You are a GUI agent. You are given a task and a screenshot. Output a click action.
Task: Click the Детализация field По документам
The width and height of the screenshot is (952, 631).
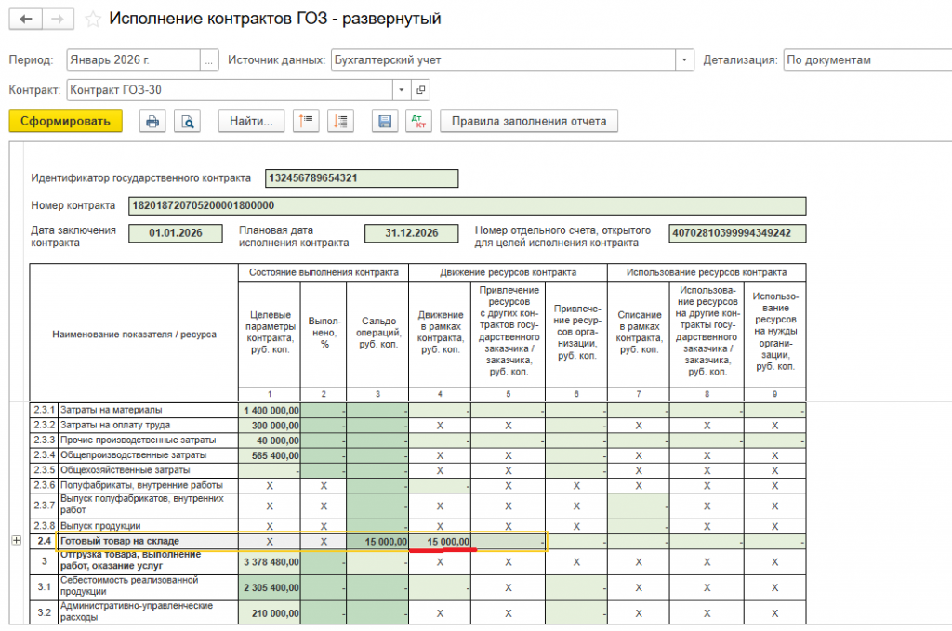point(867,60)
